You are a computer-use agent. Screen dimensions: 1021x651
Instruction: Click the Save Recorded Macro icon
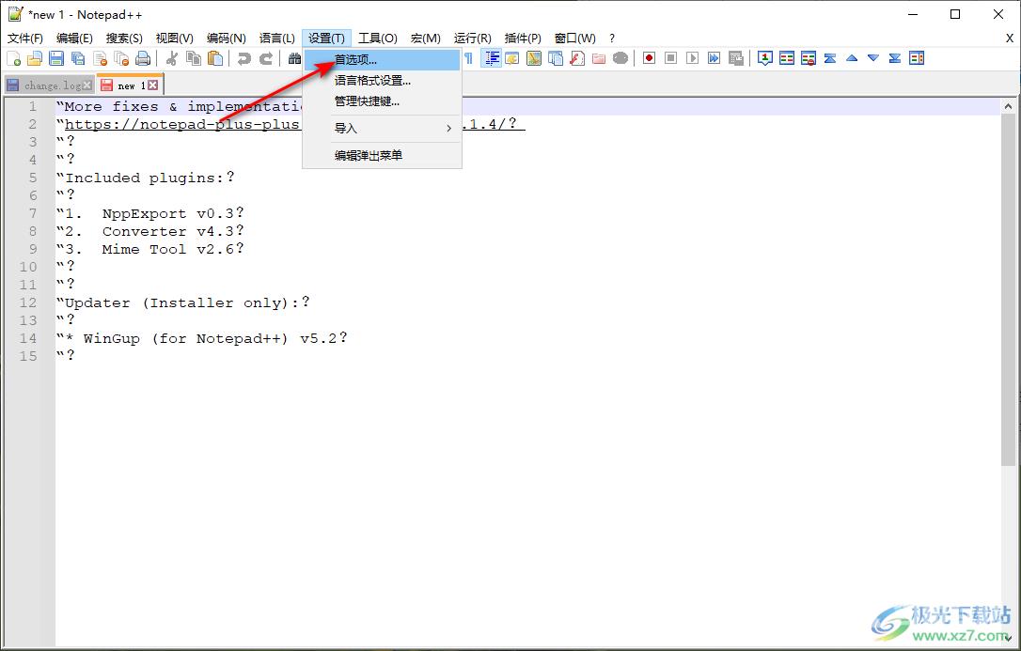pos(736,58)
